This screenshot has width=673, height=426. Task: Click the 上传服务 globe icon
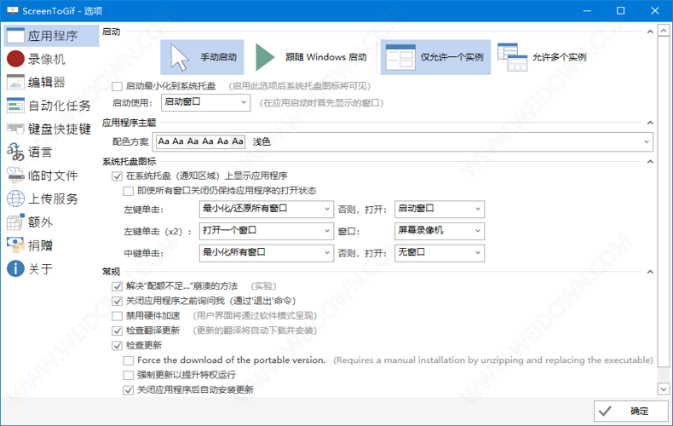(15, 199)
